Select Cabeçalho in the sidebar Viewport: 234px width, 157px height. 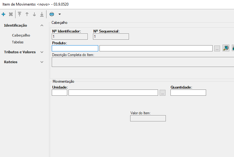[x=21, y=35]
